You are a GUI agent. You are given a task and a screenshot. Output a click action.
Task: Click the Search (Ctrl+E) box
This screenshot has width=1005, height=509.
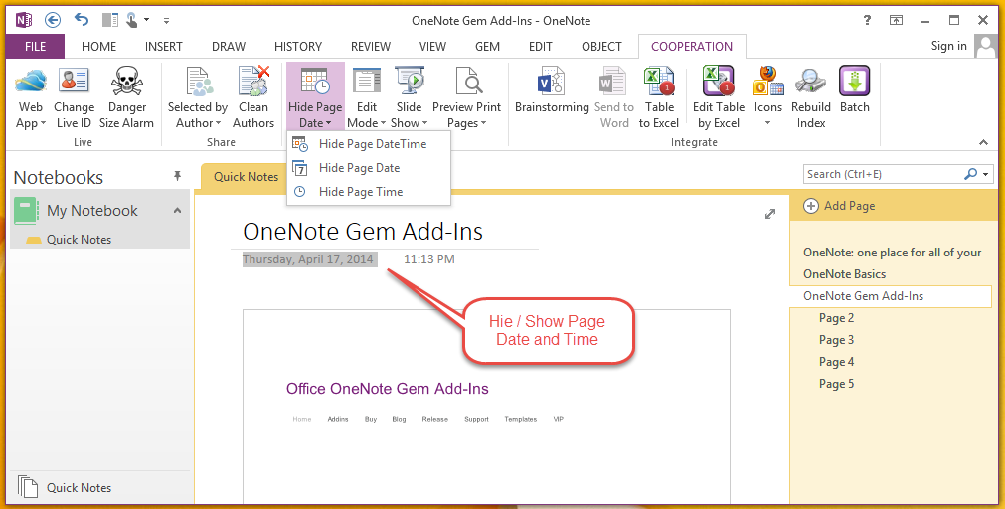click(883, 174)
